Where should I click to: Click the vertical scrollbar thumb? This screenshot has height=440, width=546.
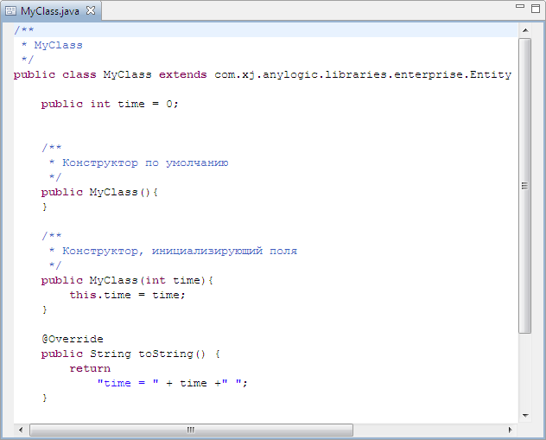[524, 186]
